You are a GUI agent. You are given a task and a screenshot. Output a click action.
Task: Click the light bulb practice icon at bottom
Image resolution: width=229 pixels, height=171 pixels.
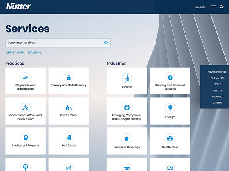pos(26,167)
